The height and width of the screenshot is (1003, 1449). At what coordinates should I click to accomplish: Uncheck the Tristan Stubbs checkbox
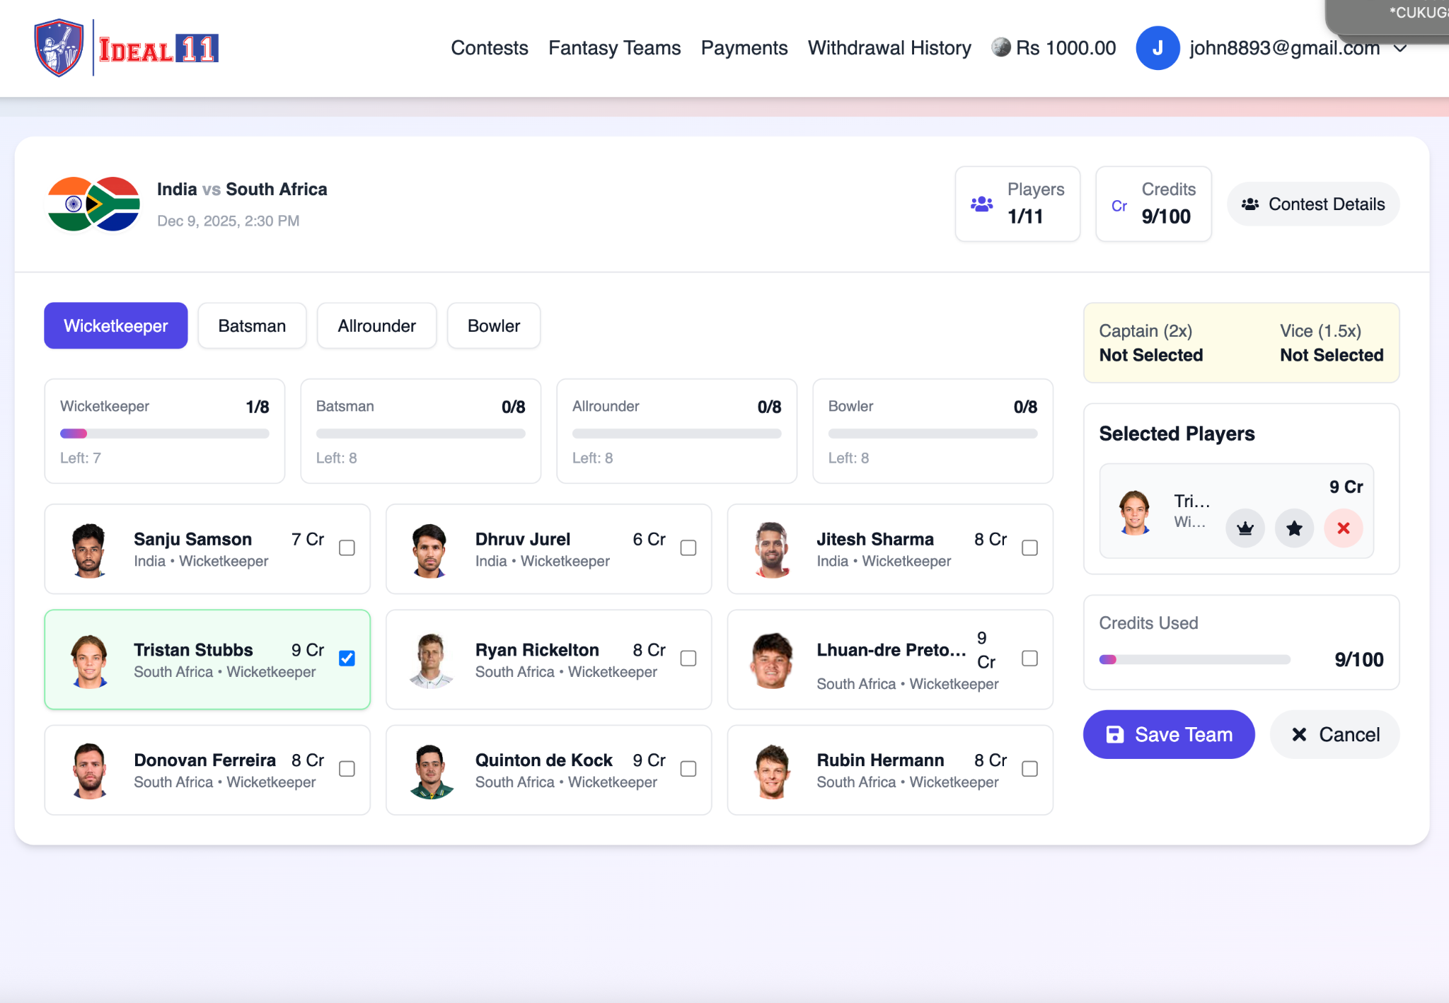coord(347,659)
